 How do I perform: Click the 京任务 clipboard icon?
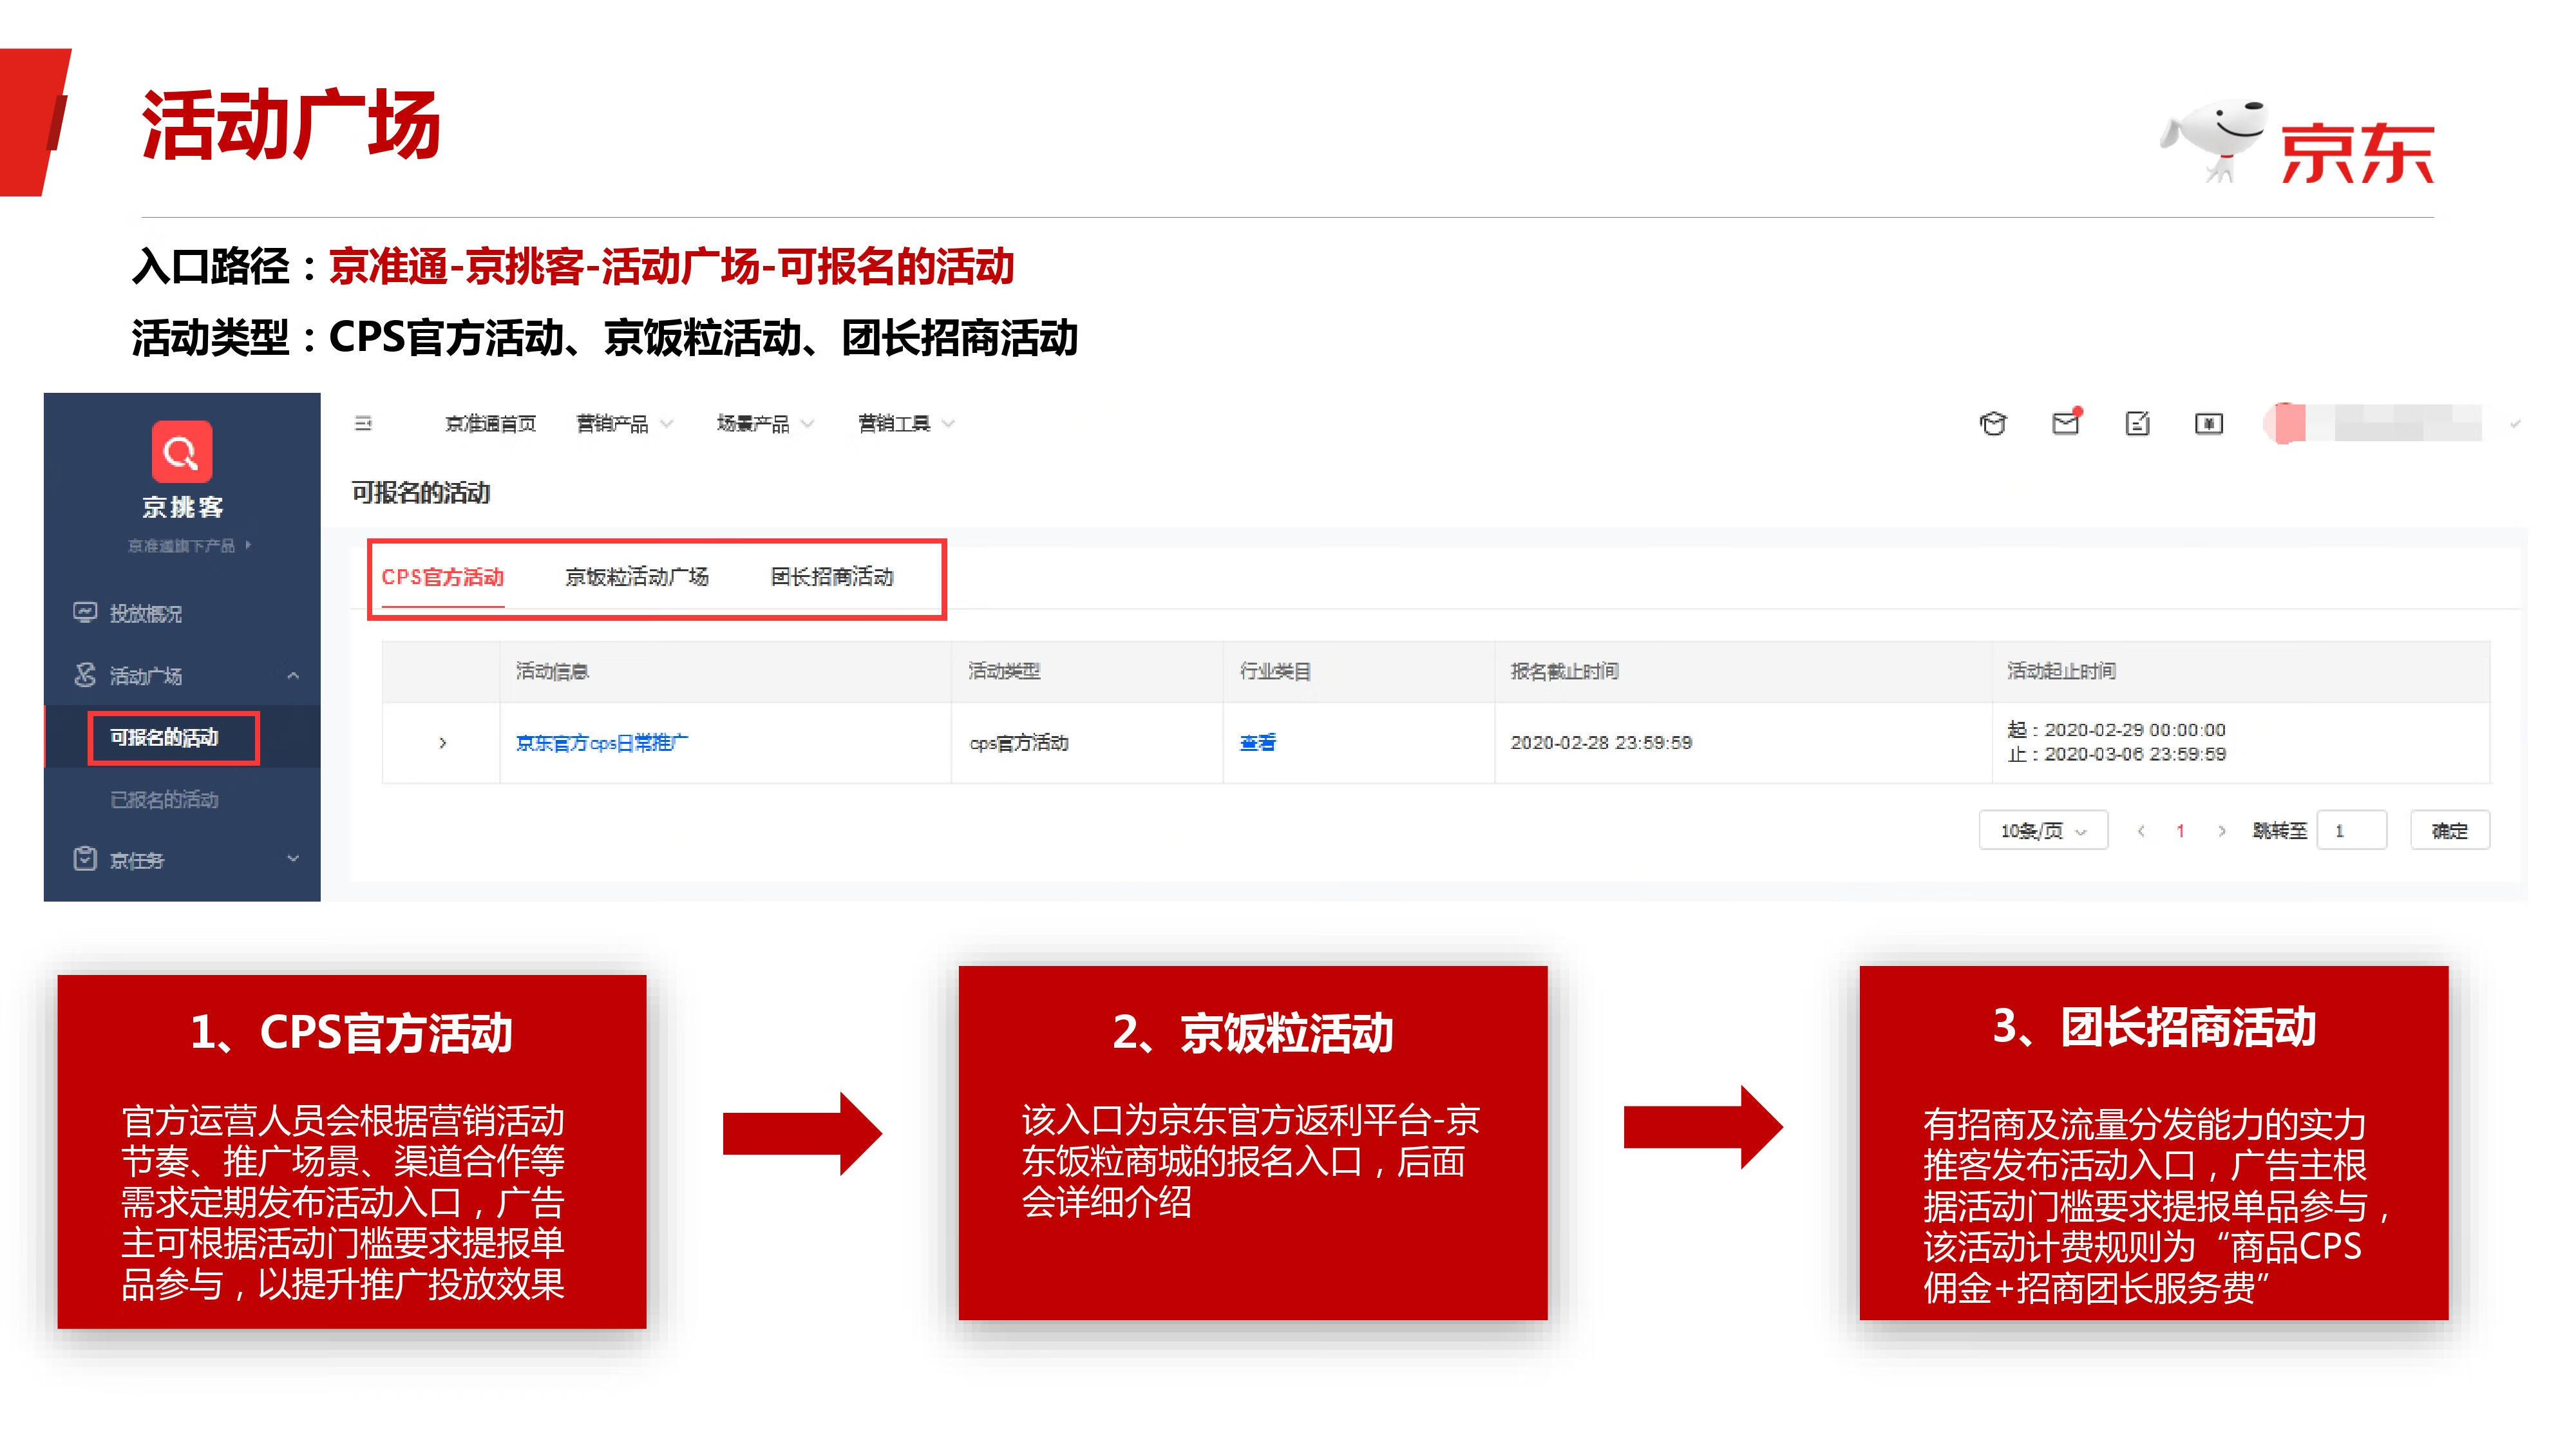click(x=85, y=859)
